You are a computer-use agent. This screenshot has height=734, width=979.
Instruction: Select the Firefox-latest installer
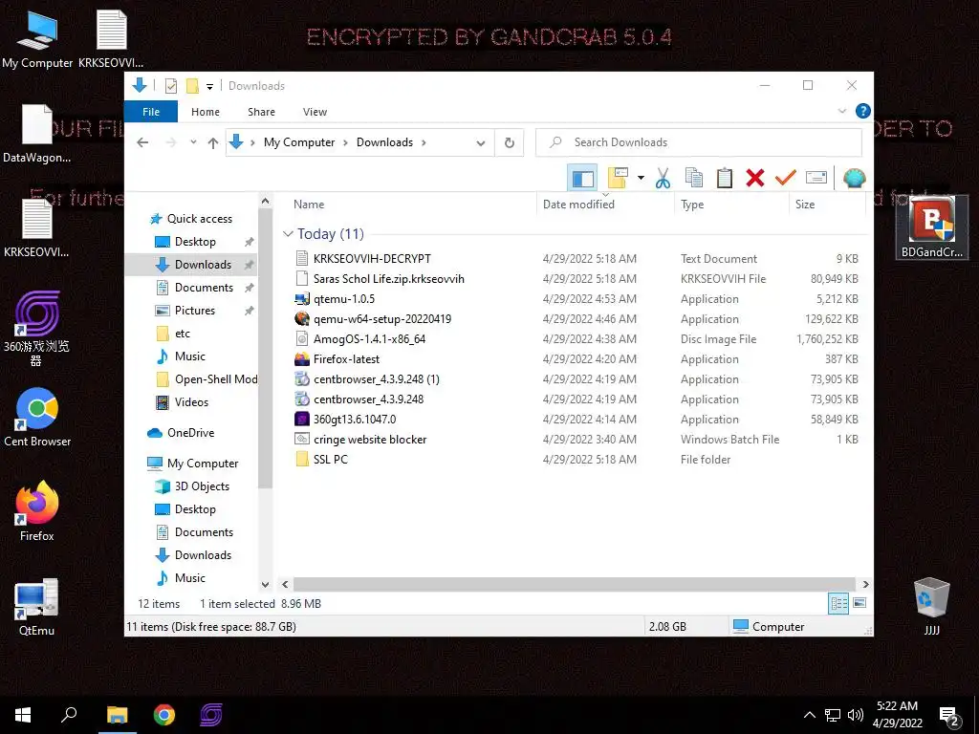[x=346, y=359]
